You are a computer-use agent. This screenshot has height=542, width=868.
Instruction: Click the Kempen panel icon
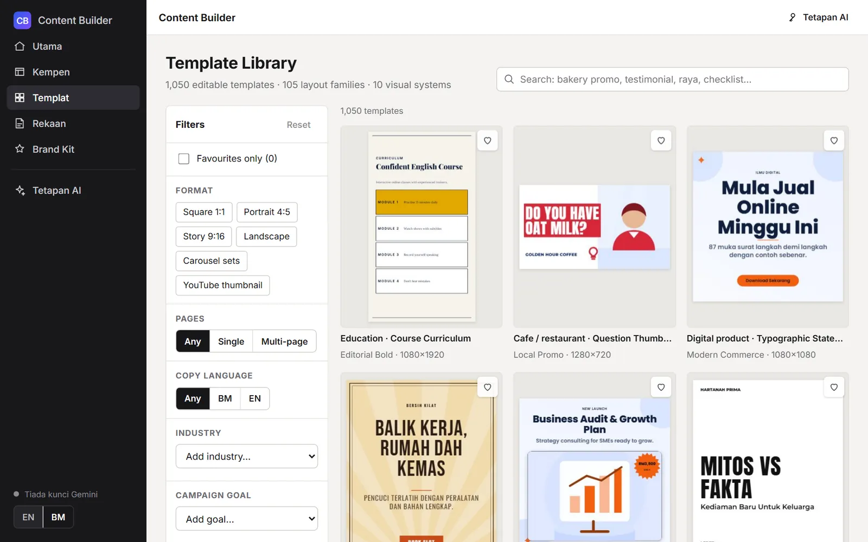tap(20, 72)
